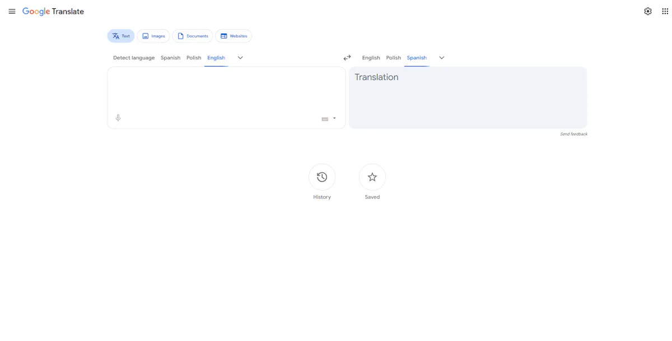Viewport: 672px width, 341px height.
Task: Select Polish as source language
Action: [x=194, y=58]
